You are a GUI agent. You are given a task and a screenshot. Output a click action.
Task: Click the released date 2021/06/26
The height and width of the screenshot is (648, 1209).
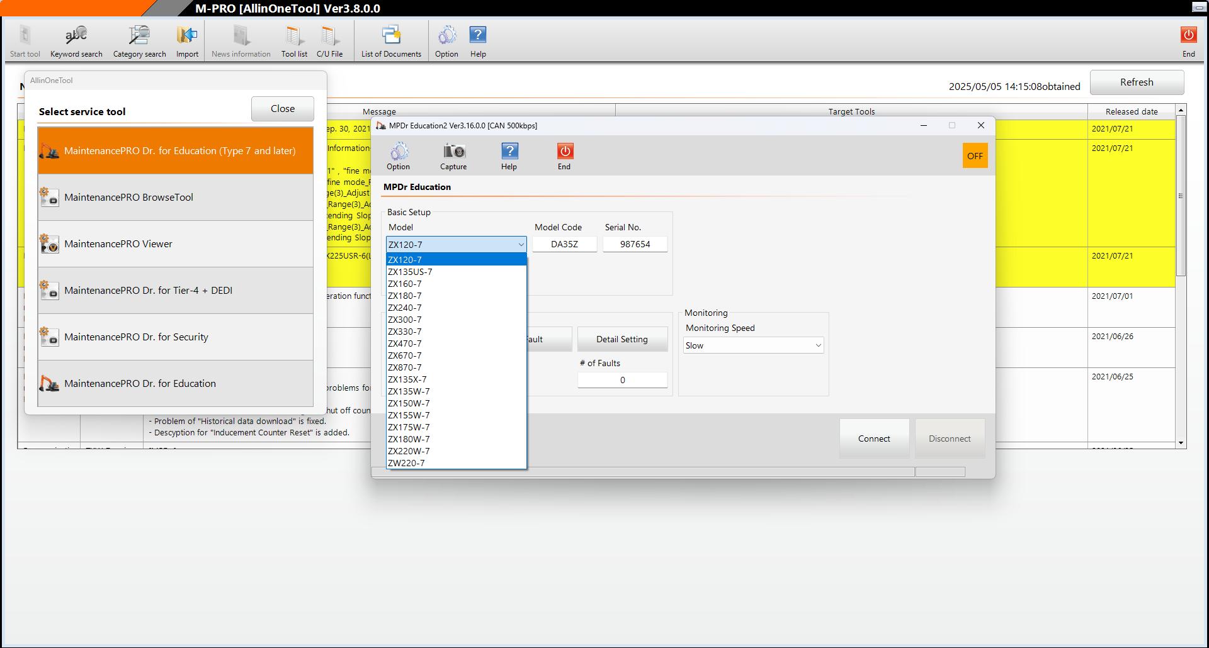(1112, 337)
